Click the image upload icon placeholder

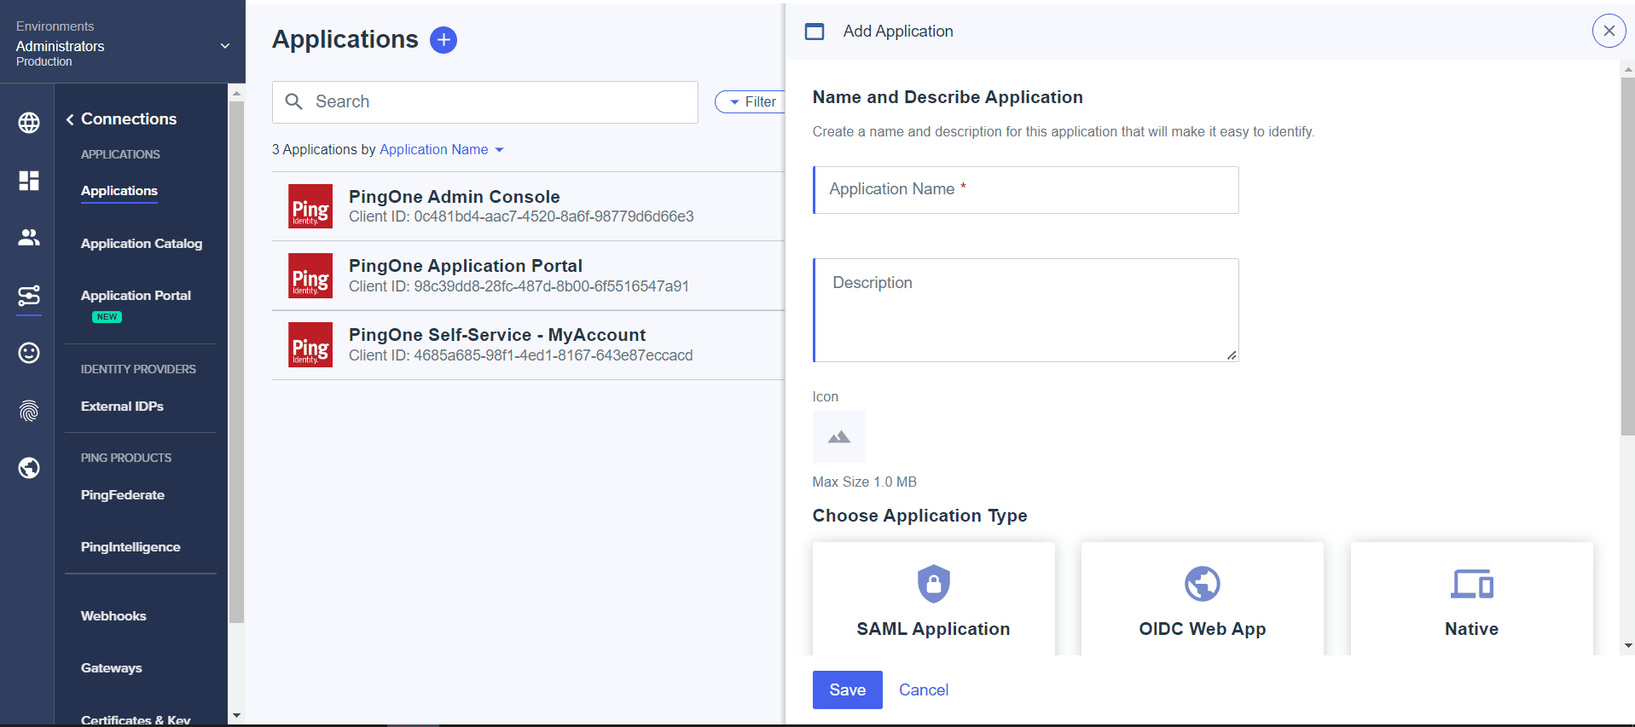838,436
